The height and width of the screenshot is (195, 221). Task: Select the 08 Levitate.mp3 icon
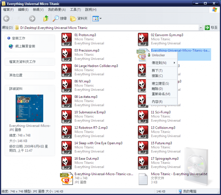(x=67, y=101)
